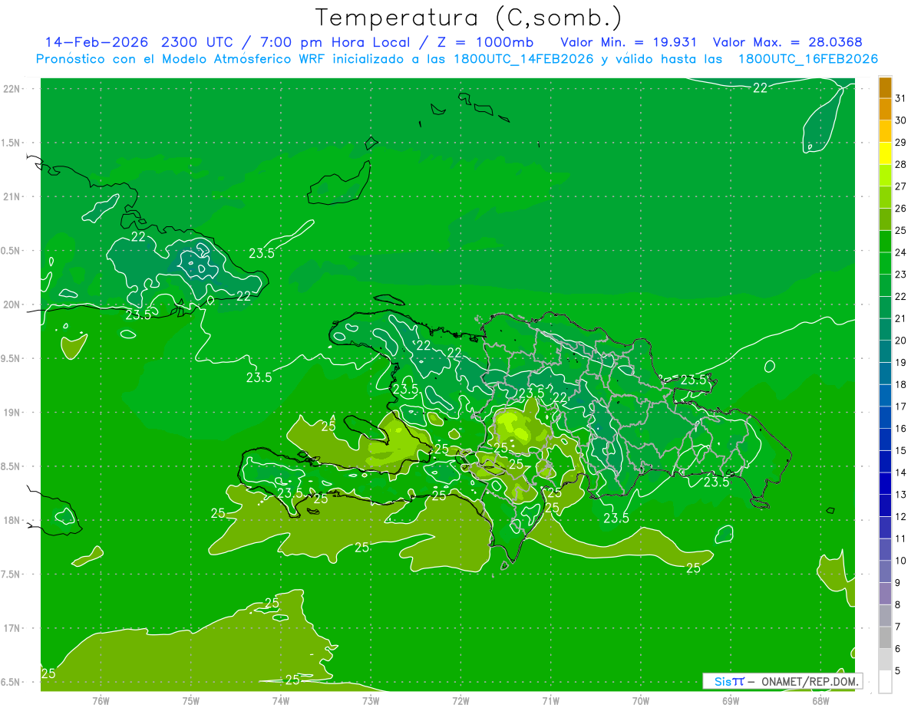This screenshot has height=711, width=921.
Task: Pick the navy legend swatch between 13 and 14
Action: click(x=885, y=484)
